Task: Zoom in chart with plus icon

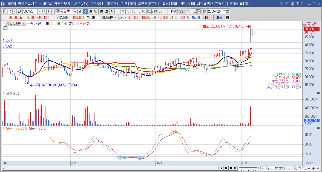Action: coord(314,168)
